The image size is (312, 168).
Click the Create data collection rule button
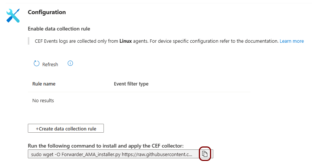(66, 129)
